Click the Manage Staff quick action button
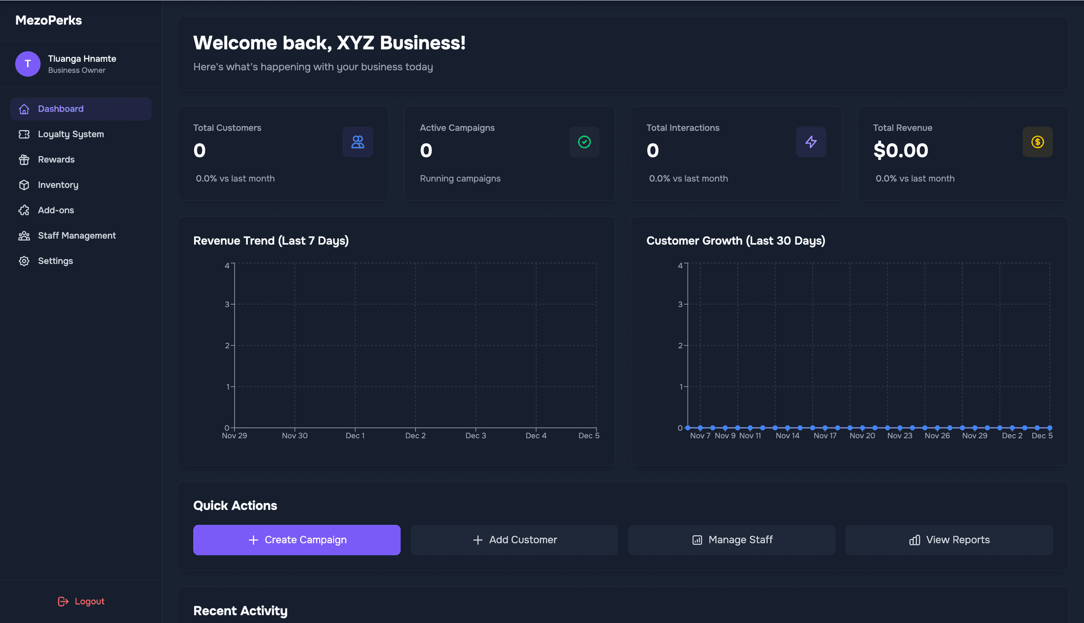1084x623 pixels. point(731,540)
